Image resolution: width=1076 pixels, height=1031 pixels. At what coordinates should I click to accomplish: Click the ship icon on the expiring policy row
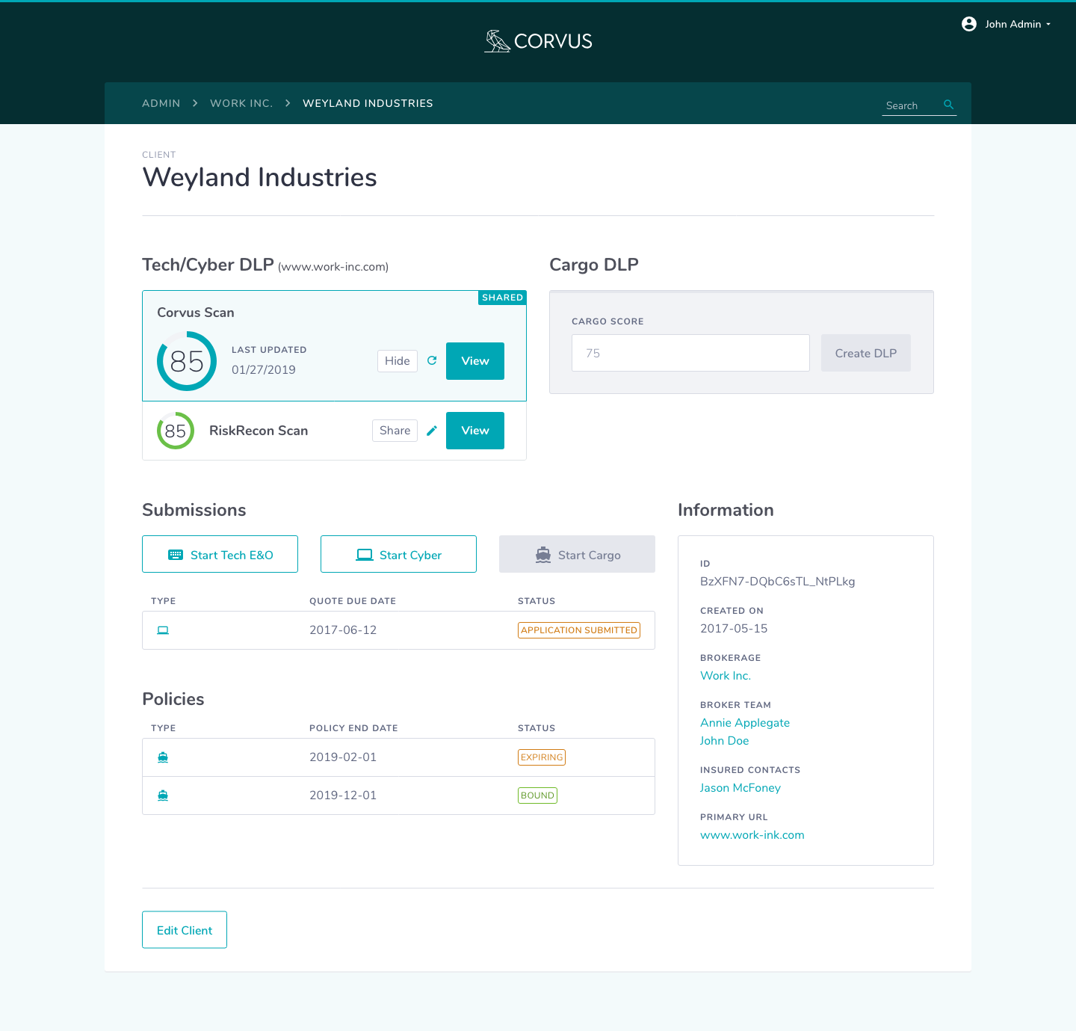click(x=163, y=757)
